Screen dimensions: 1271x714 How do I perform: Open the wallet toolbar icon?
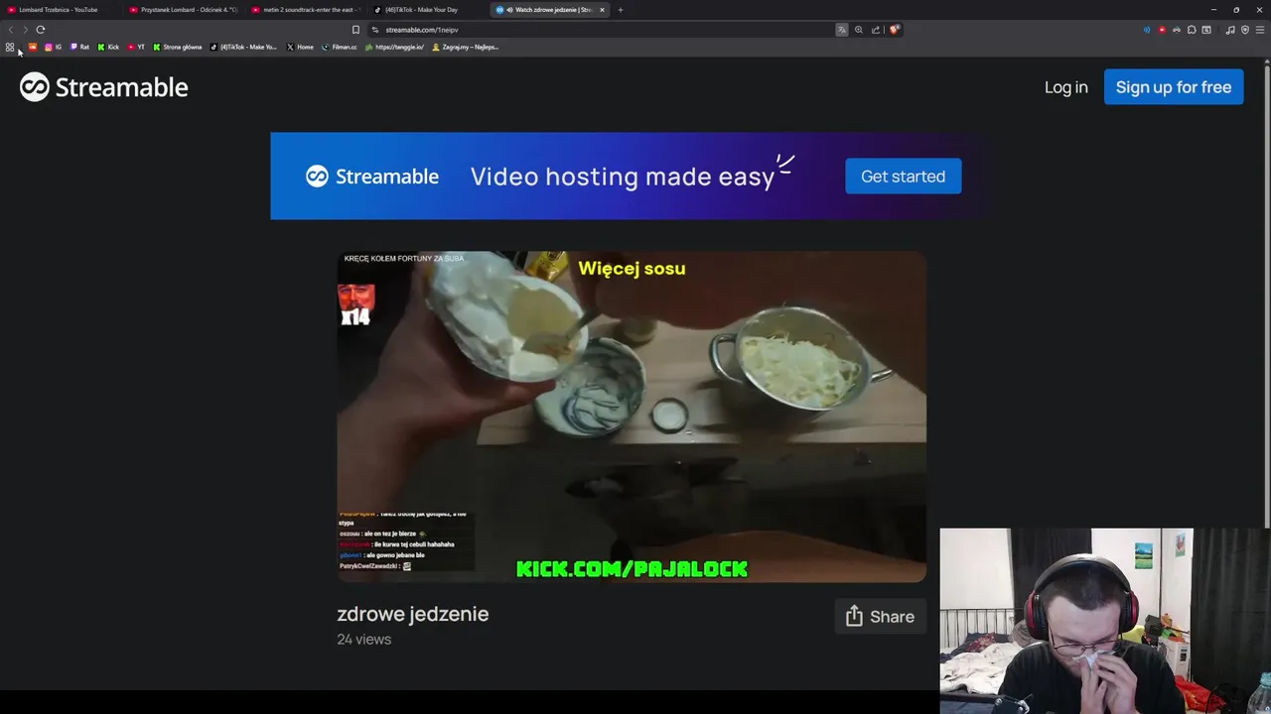(1206, 30)
